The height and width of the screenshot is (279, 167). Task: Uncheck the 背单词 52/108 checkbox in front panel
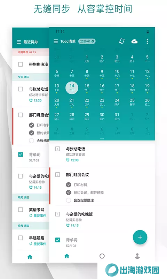(x=57, y=240)
